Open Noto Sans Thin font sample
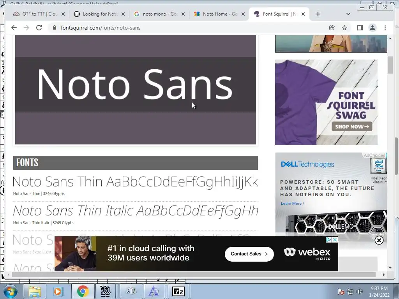This screenshot has width=399, height=299. (135, 181)
